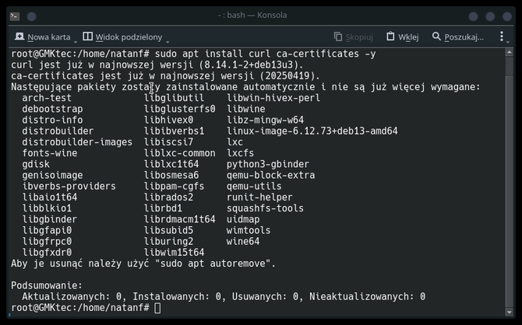Click package name 'libwim15t64'
The height and width of the screenshot is (325, 522).
point(174,253)
